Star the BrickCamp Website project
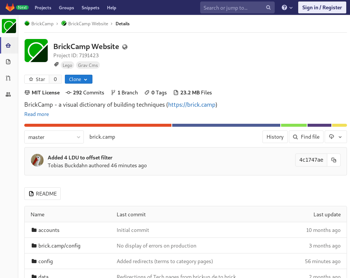 tap(37, 79)
